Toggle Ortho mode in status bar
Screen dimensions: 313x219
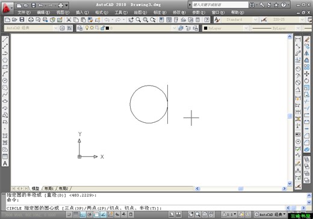[82, 214]
